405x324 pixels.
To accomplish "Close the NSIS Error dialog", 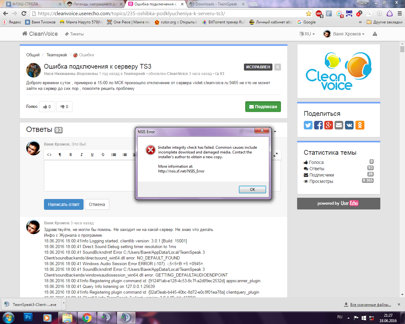I will click(x=262, y=130).
